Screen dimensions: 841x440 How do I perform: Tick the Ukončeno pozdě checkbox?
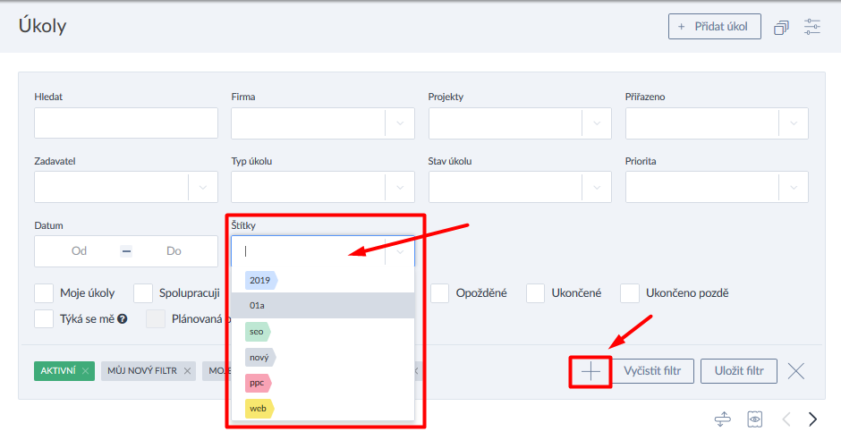(630, 293)
